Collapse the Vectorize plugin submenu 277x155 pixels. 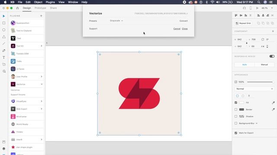click(42, 84)
